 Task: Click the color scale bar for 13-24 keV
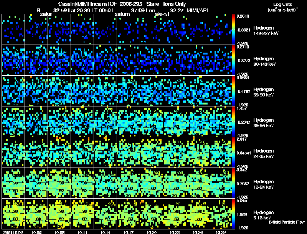[x=233, y=183]
